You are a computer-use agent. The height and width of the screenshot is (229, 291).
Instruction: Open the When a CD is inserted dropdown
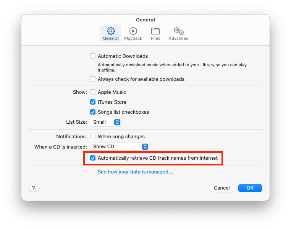(x=119, y=147)
